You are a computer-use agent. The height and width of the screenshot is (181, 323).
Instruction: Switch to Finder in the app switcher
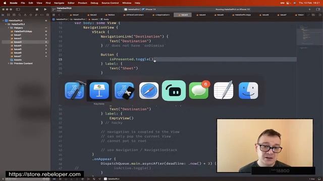[248, 90]
